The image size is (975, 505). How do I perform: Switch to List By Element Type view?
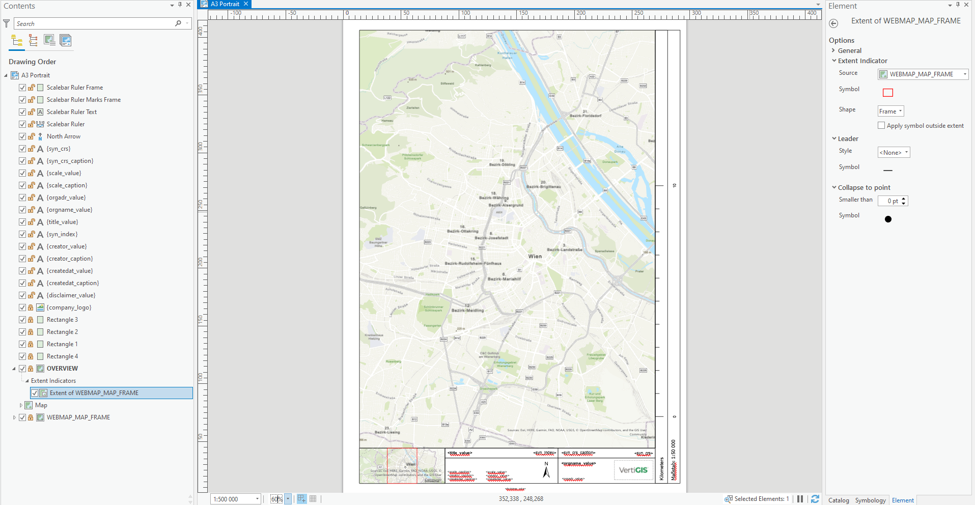pyautogui.click(x=33, y=41)
